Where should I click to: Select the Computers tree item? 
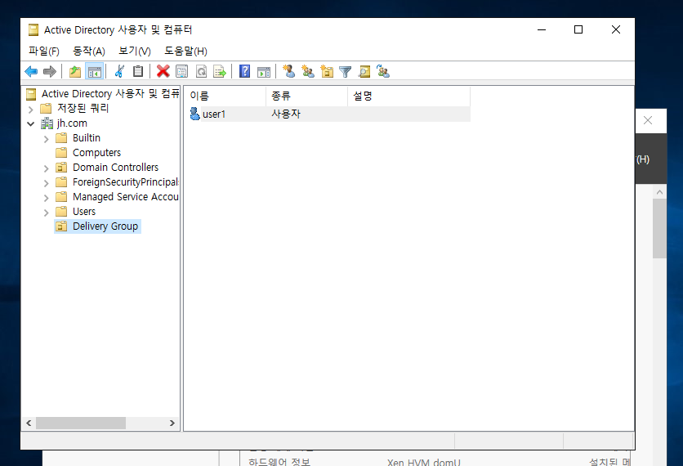96,153
